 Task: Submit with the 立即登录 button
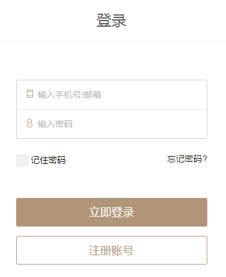pos(111,212)
